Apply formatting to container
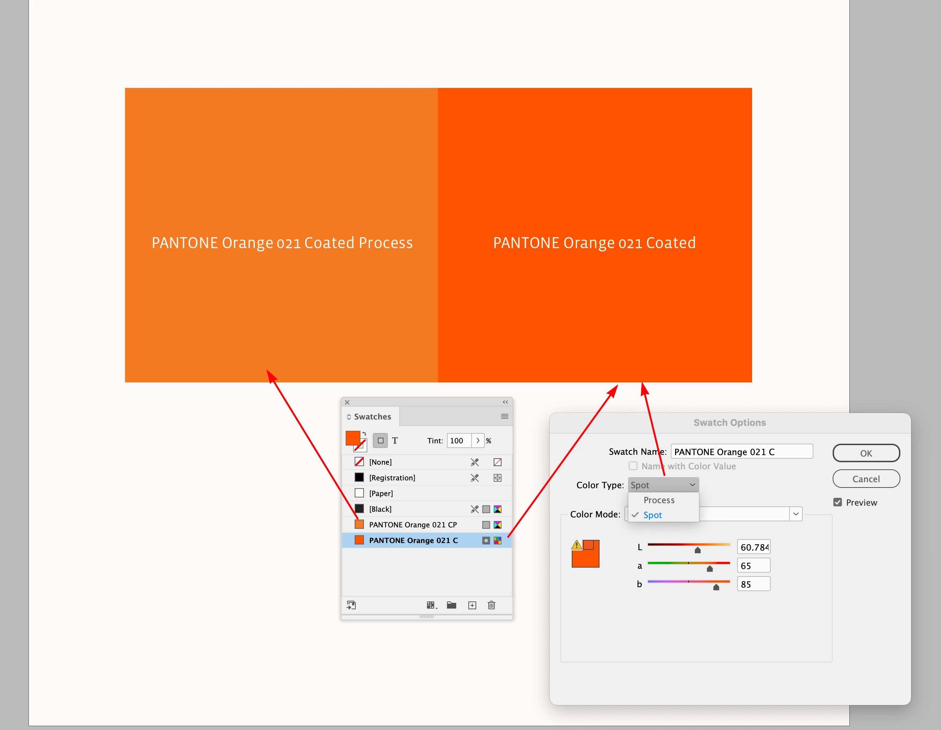The image size is (941, 730). click(380, 440)
